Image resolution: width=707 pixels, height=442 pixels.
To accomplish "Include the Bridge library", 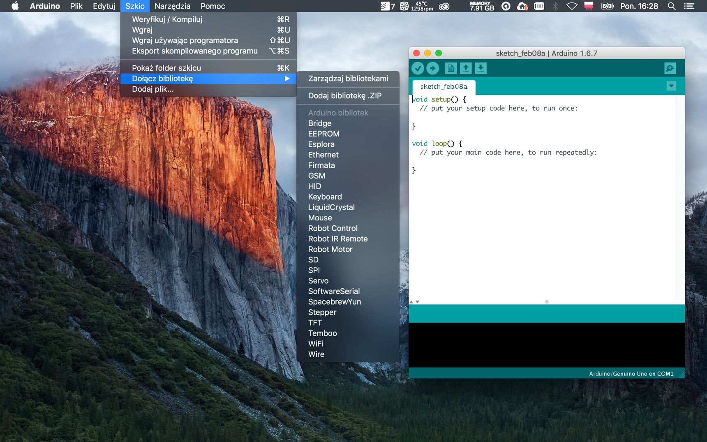I will point(348,123).
